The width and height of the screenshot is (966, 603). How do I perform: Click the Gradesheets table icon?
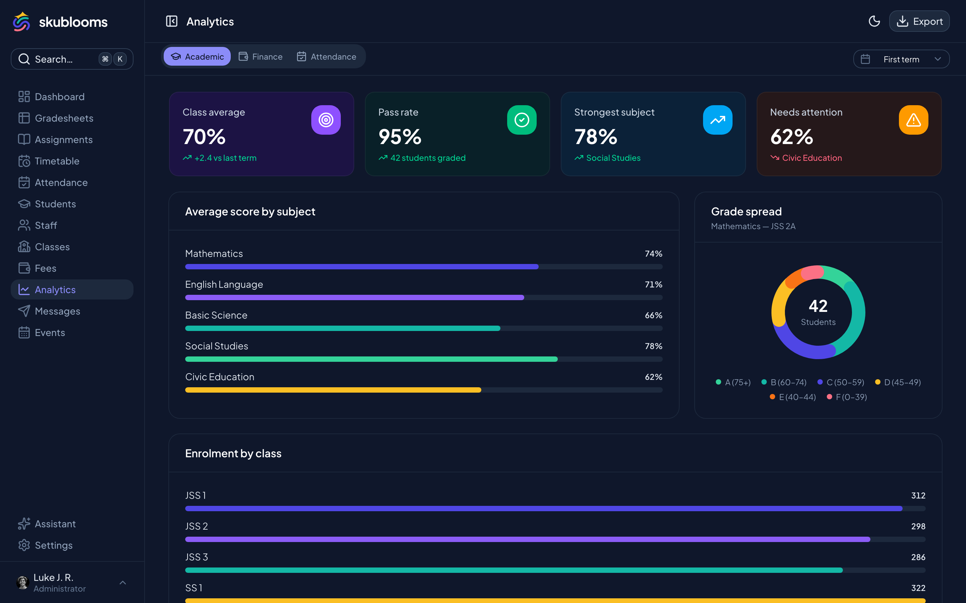[x=24, y=118]
